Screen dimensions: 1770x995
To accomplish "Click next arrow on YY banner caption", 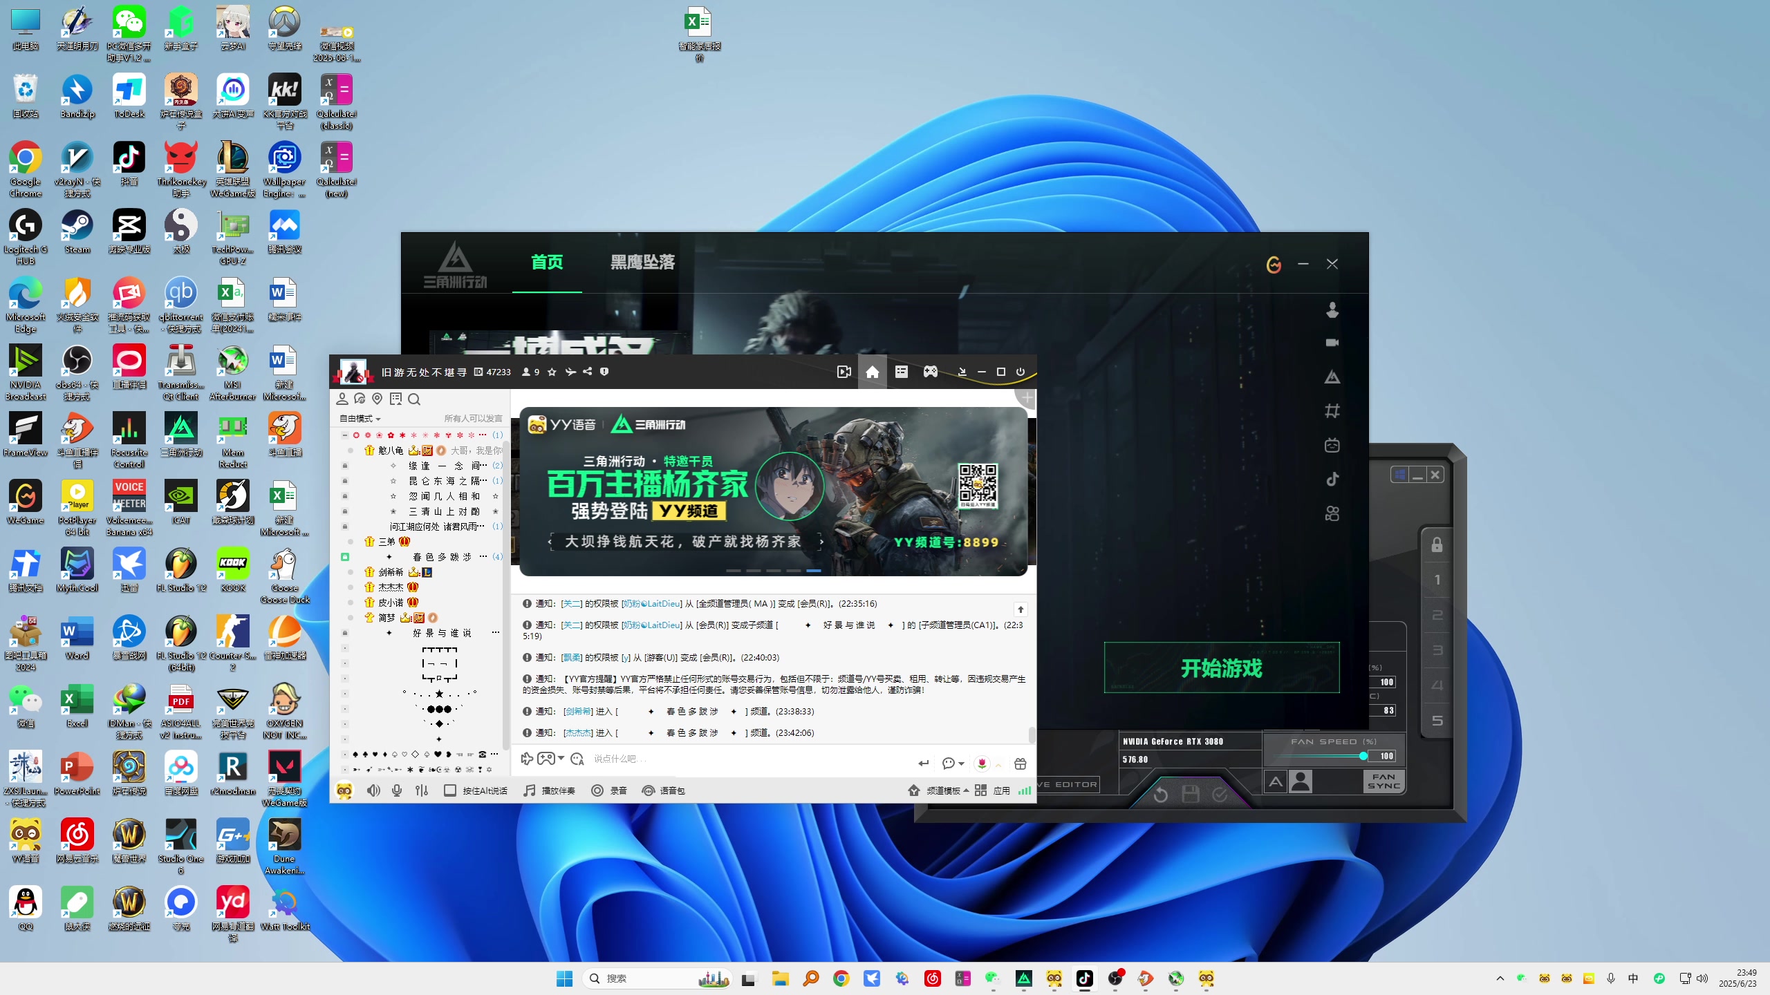I will [821, 542].
